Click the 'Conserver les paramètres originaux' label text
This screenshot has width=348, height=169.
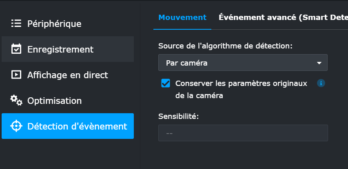[241, 90]
